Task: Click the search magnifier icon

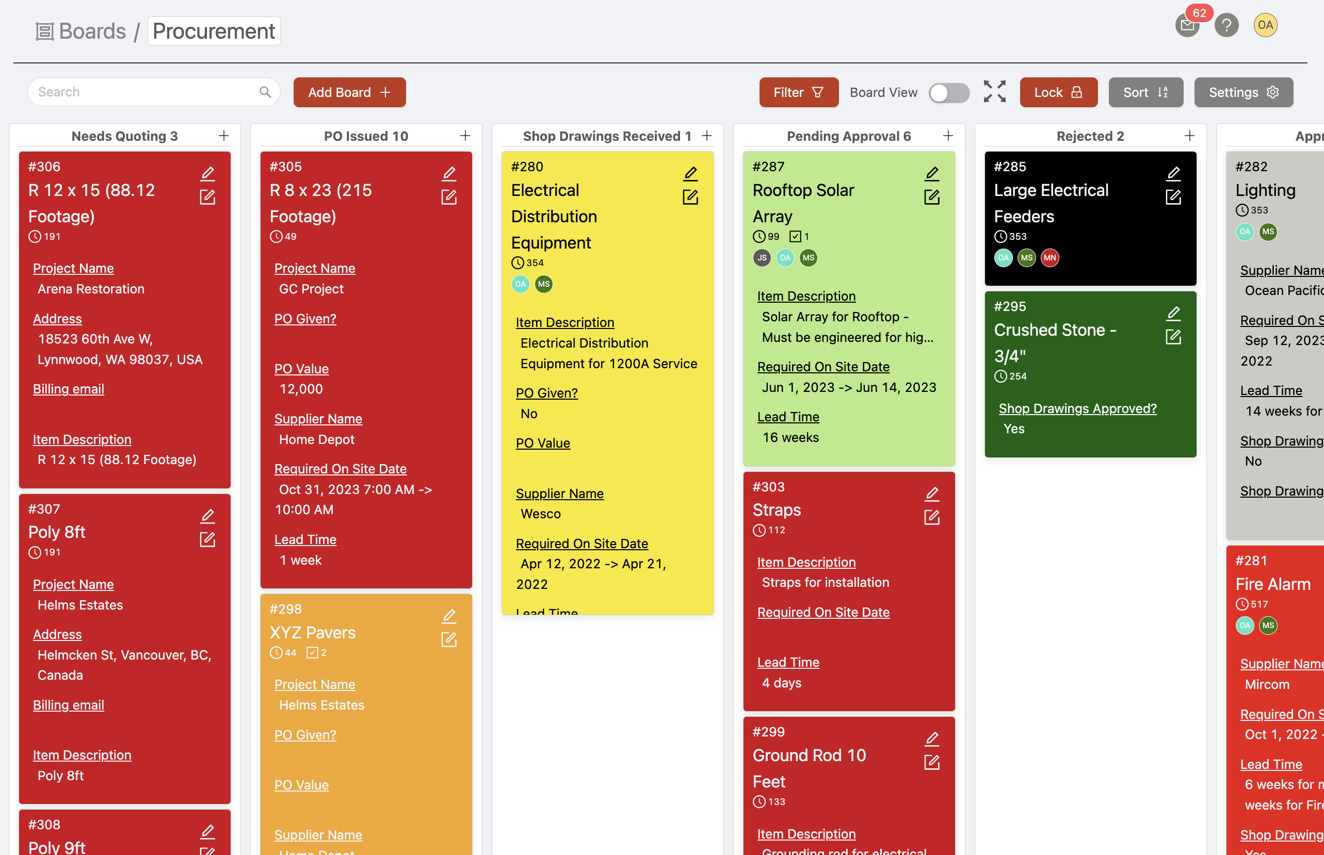Action: (x=265, y=92)
